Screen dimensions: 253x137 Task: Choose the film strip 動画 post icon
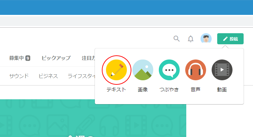(x=222, y=70)
